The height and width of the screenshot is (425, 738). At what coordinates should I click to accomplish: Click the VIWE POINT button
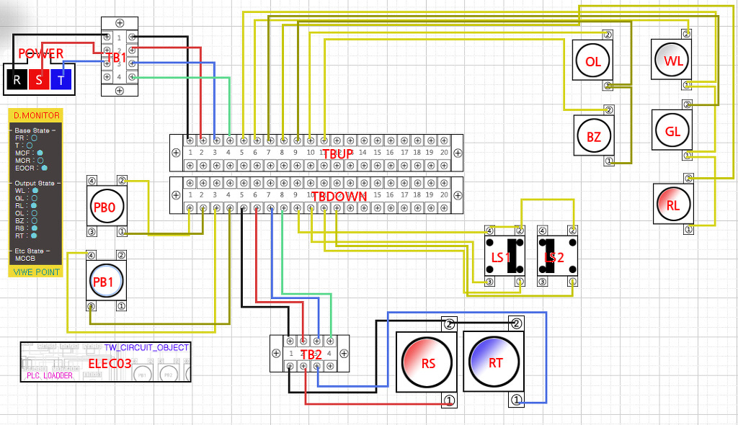[x=36, y=272]
